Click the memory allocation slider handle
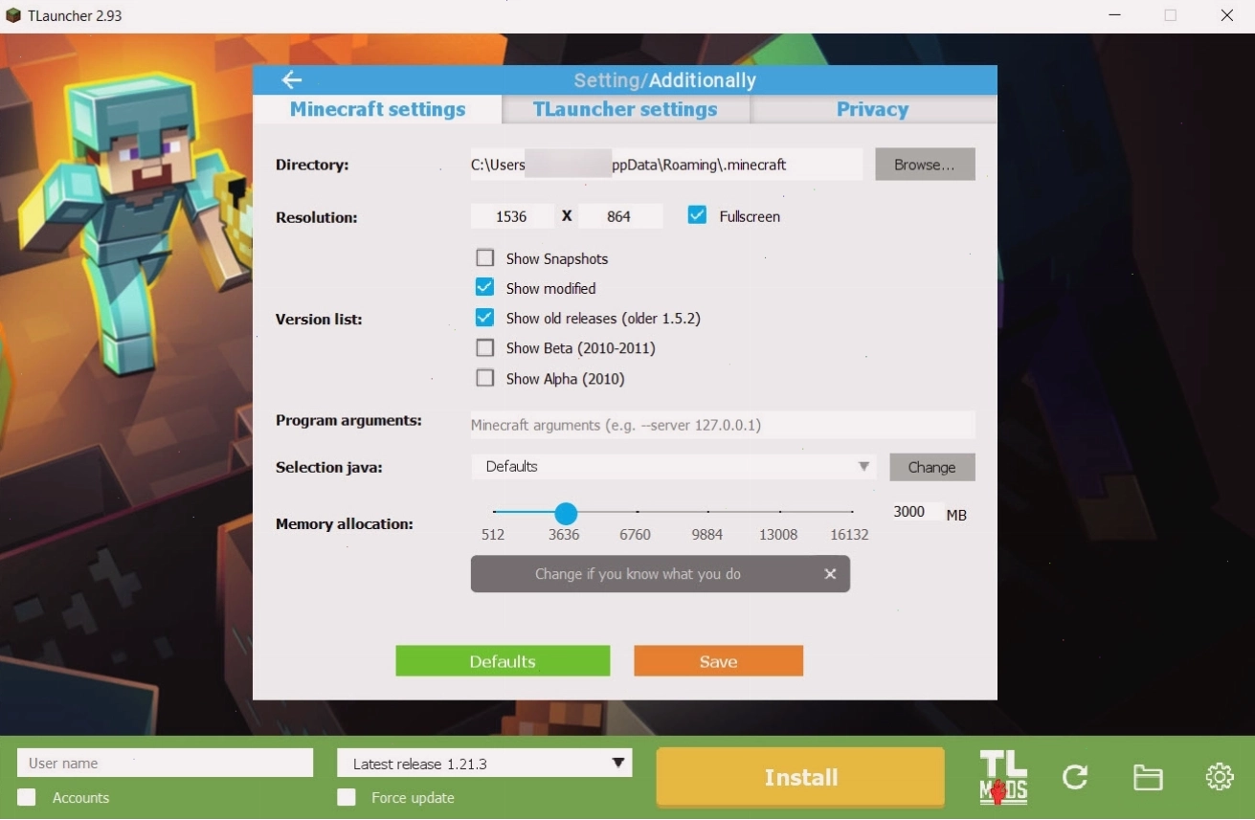 pos(566,513)
